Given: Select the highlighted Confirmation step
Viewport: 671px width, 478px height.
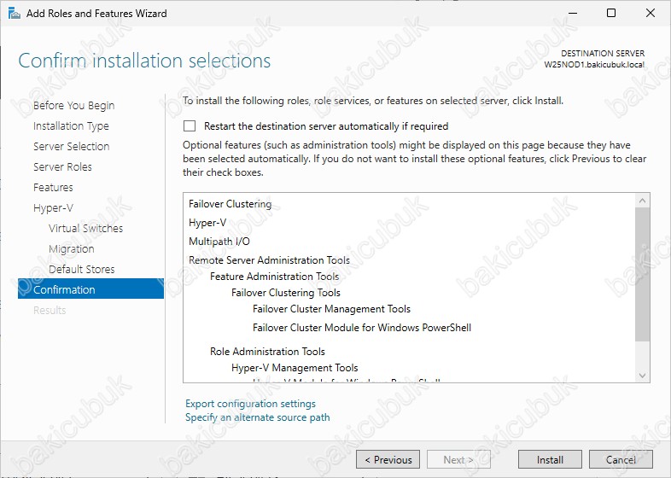Looking at the screenshot, I should click(x=90, y=289).
